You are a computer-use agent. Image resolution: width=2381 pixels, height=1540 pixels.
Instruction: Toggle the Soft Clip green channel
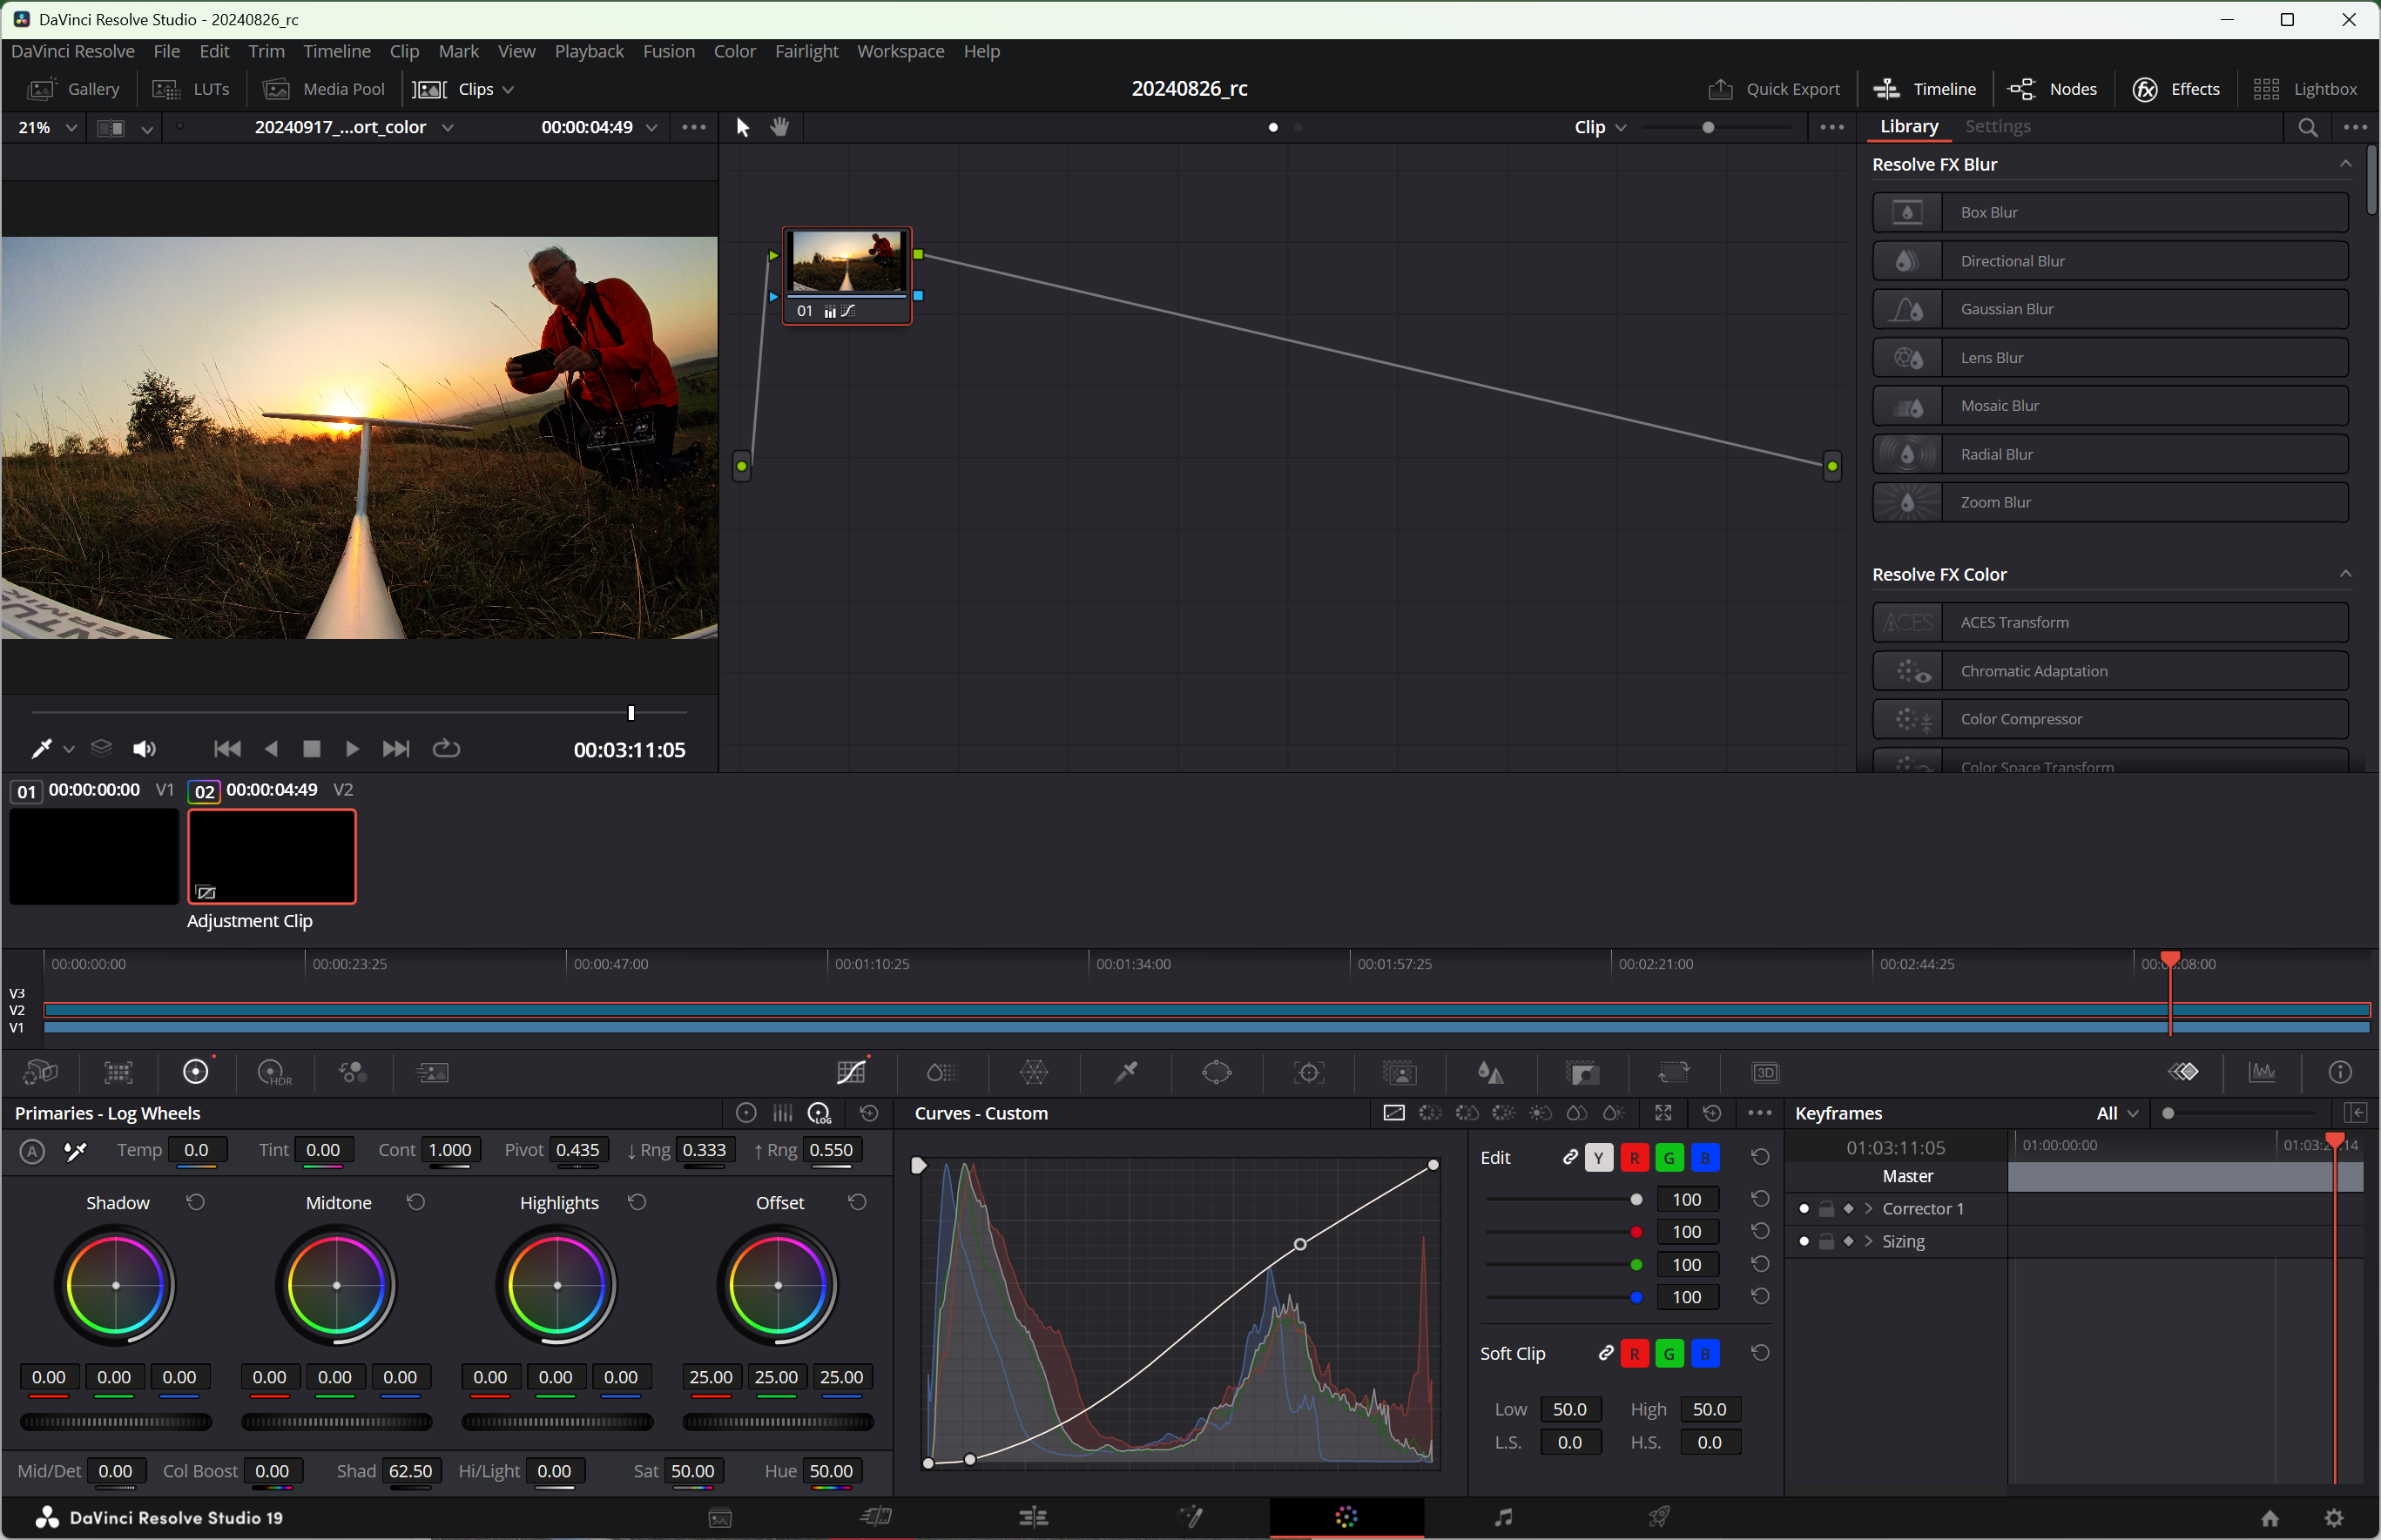click(1669, 1354)
